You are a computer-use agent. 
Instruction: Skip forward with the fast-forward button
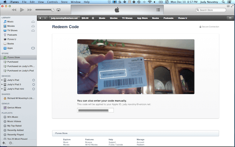pos(30,10)
